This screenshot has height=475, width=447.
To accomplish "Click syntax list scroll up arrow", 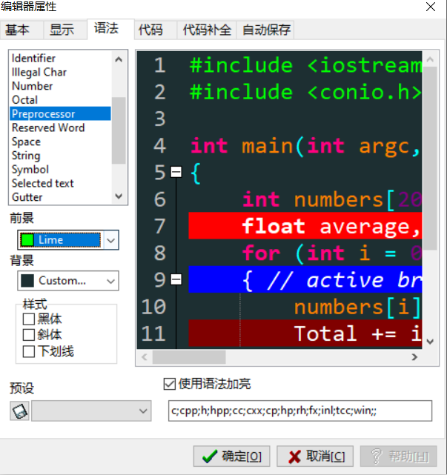I will click(119, 59).
